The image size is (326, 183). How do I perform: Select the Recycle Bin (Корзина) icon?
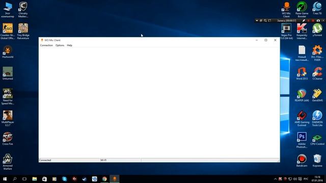pos(317,161)
